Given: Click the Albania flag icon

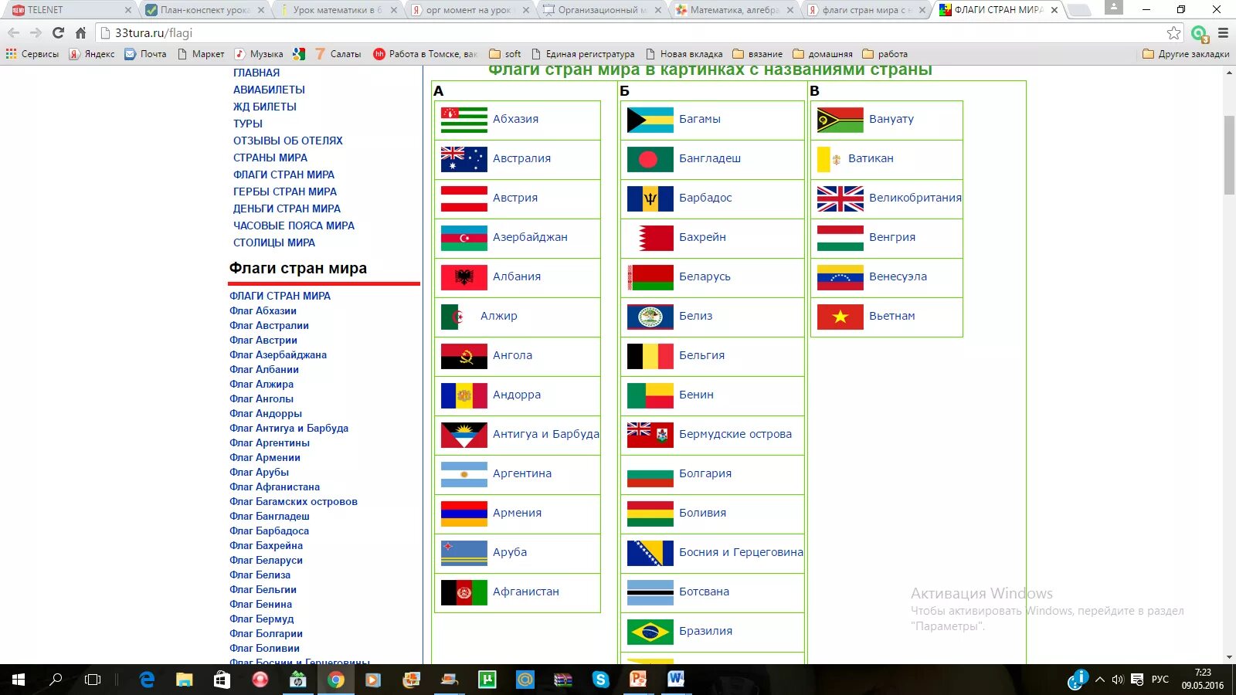Looking at the screenshot, I should 463,277.
